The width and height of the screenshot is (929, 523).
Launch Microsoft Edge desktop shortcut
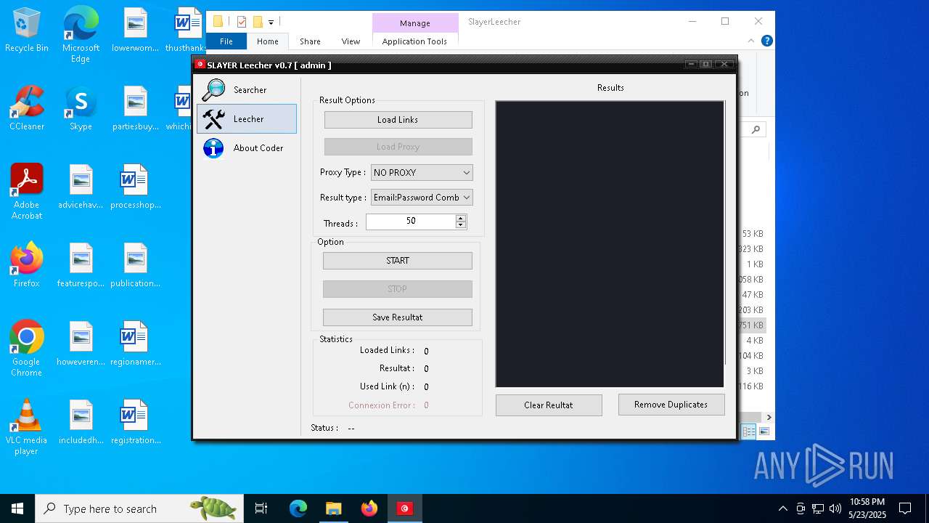(81, 35)
